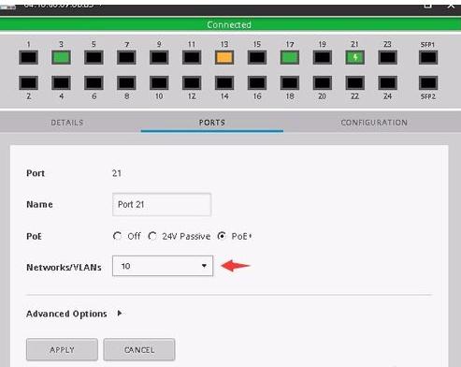Screen dimensions: 461x367
Task: Select port 22 icon
Action: tap(355, 83)
